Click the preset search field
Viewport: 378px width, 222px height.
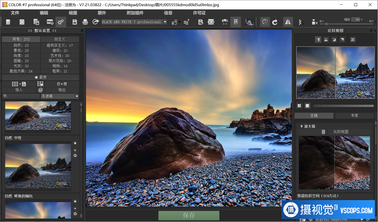pos(21,96)
